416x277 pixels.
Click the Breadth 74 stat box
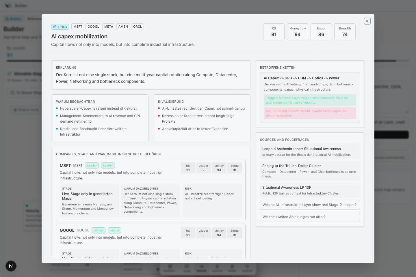(345, 32)
